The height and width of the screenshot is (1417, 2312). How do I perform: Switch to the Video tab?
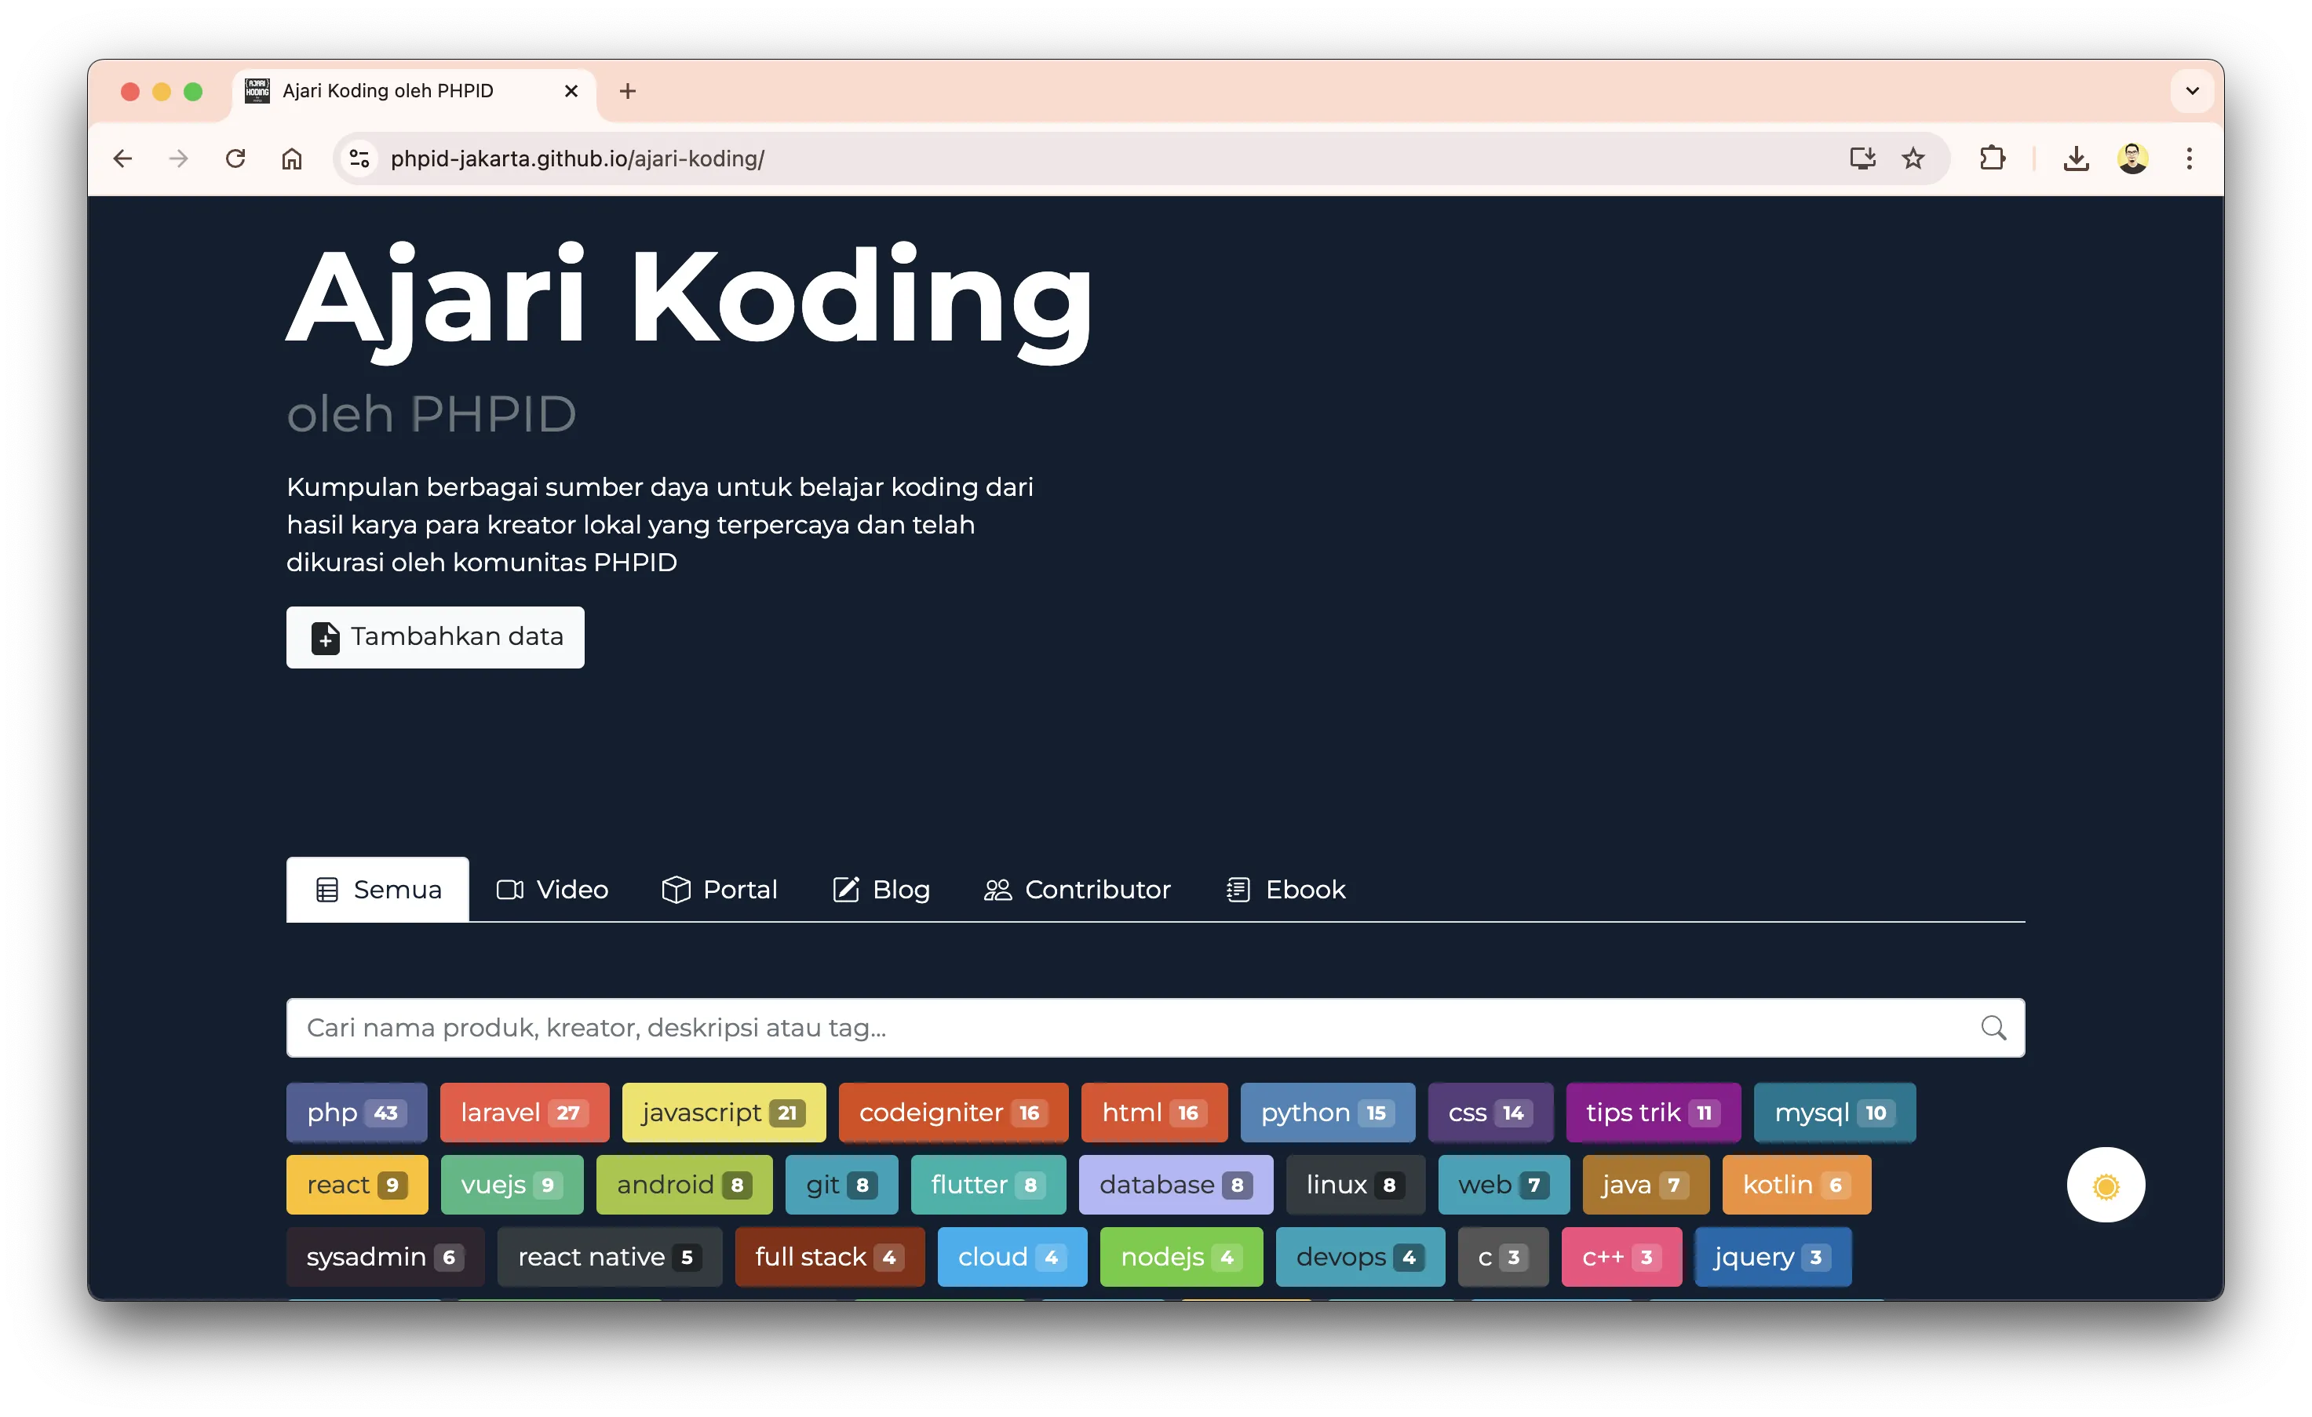coord(552,889)
